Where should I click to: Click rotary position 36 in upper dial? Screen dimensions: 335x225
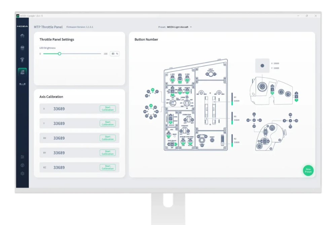[153, 90]
